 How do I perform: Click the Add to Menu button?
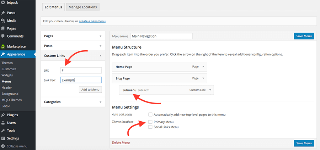point(90,90)
